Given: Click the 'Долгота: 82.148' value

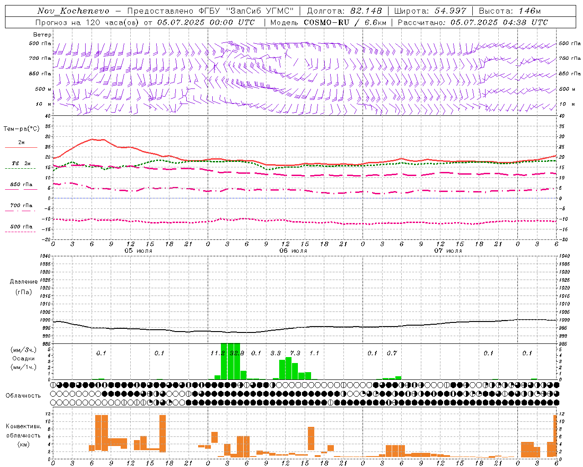Looking at the screenshot, I should click(344, 11).
